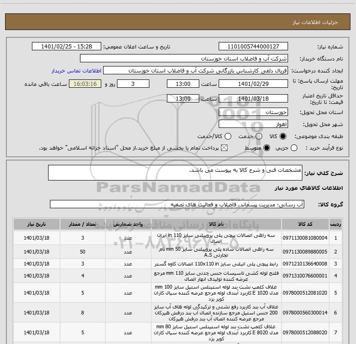The height and width of the screenshot is (344, 356).
Task: Click the تعداد / مقدار column header
Action: [x=83, y=224]
